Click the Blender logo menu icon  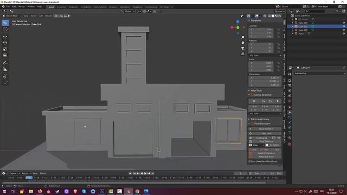tap(3, 6)
